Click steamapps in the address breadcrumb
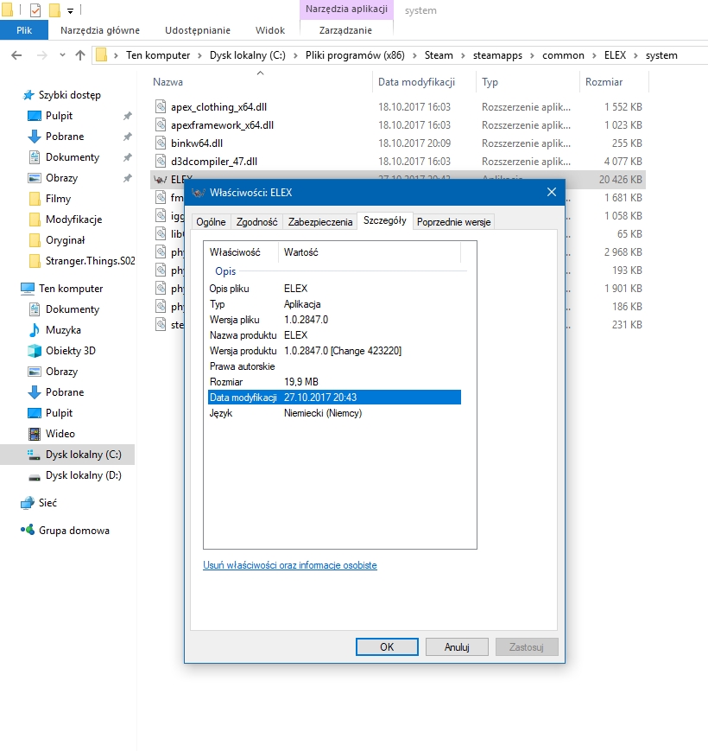 click(497, 55)
